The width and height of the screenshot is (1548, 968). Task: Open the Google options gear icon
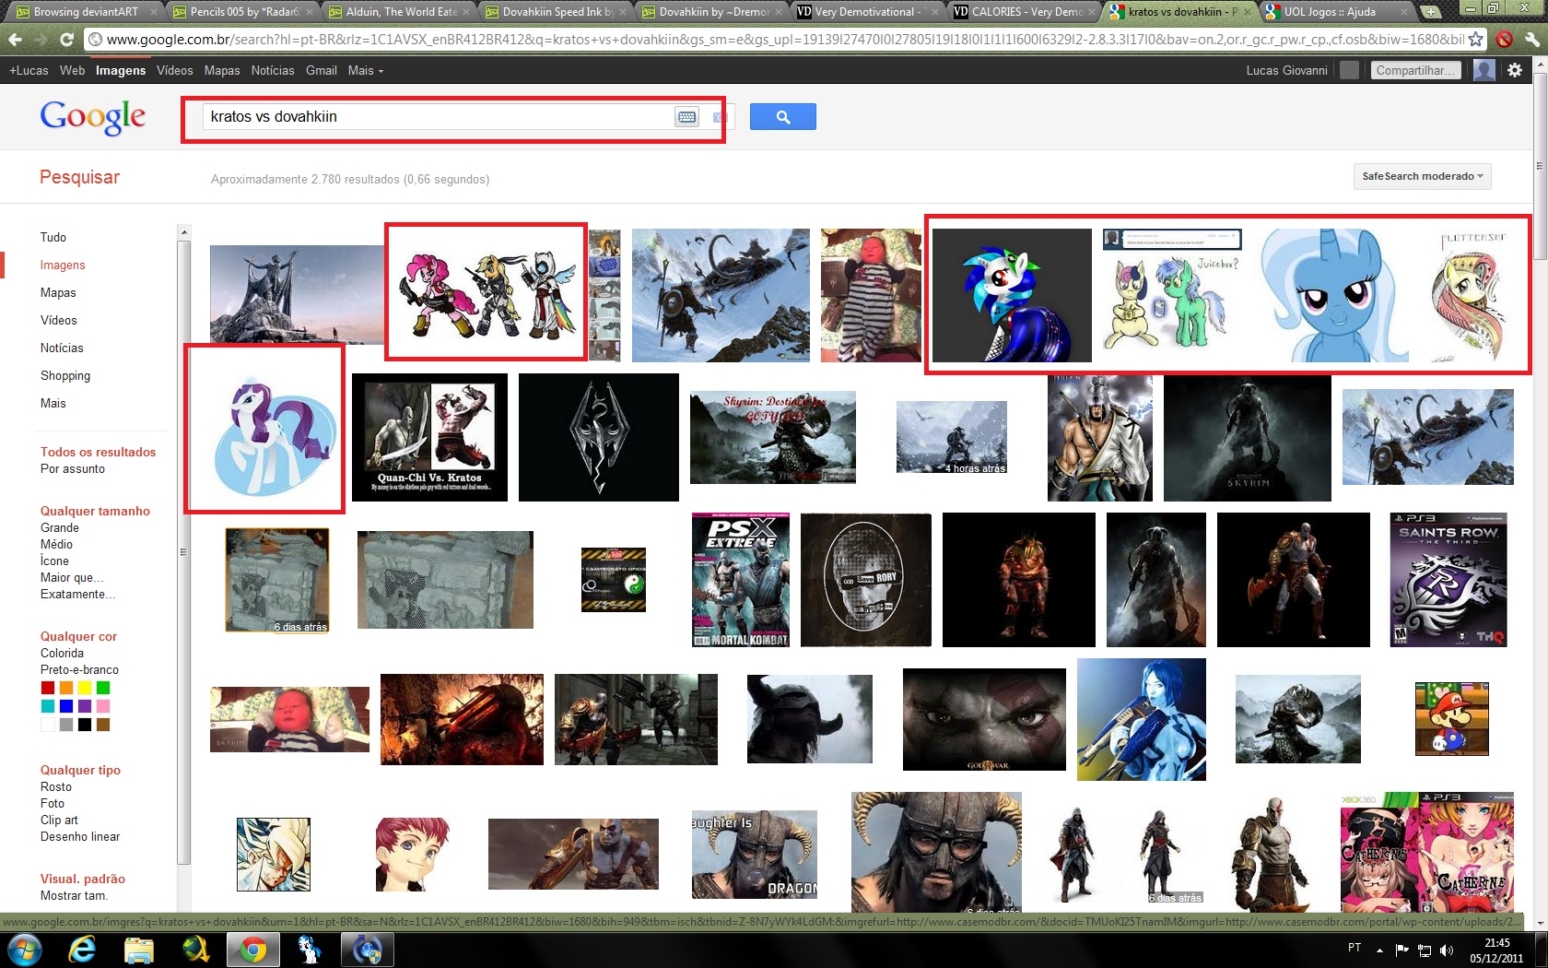click(1515, 70)
